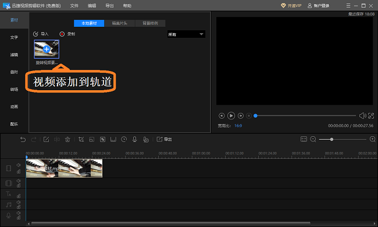
Task: Click the horizontal timeline scrollbar
Action: (170, 224)
